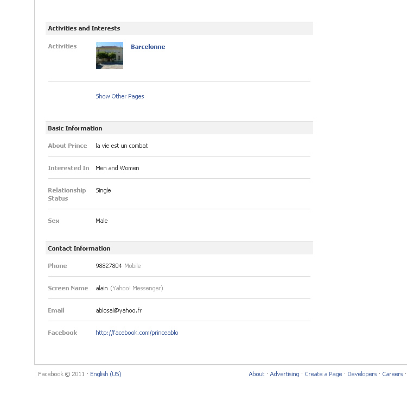Click the Barcelonne activity link
407x393 pixels.
(x=148, y=47)
